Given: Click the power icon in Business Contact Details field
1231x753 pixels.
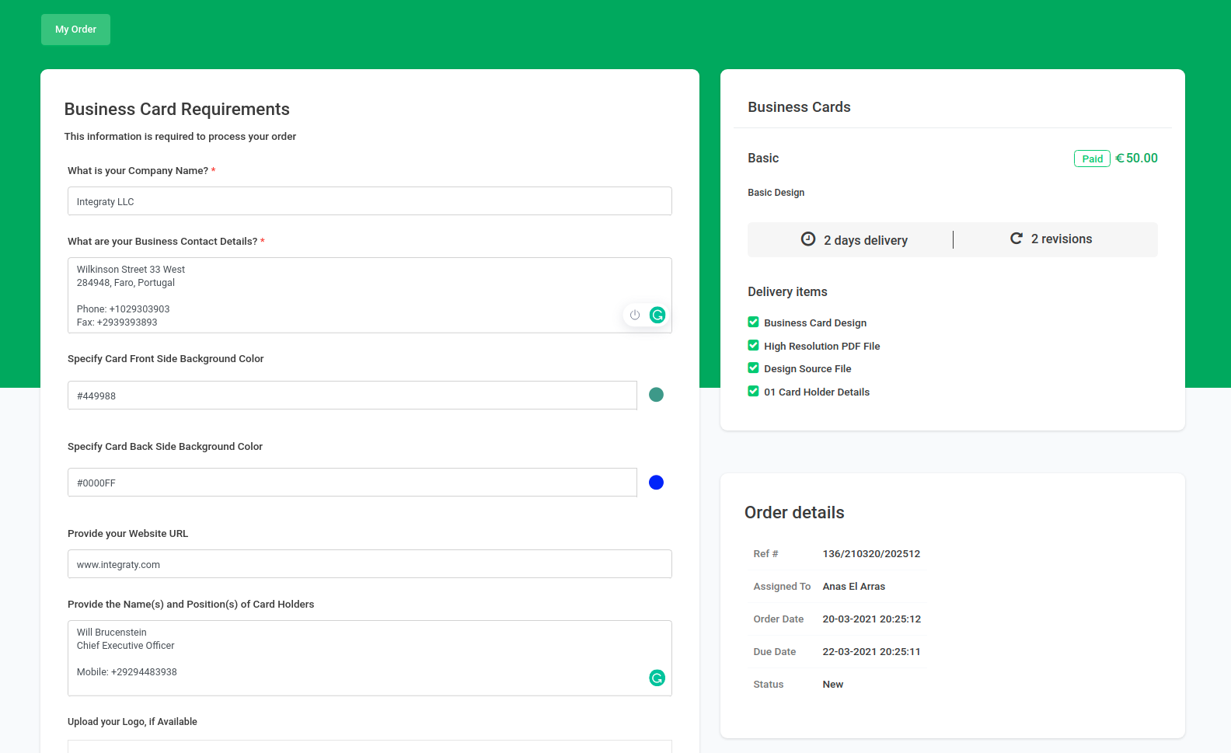Looking at the screenshot, I should click(635, 315).
